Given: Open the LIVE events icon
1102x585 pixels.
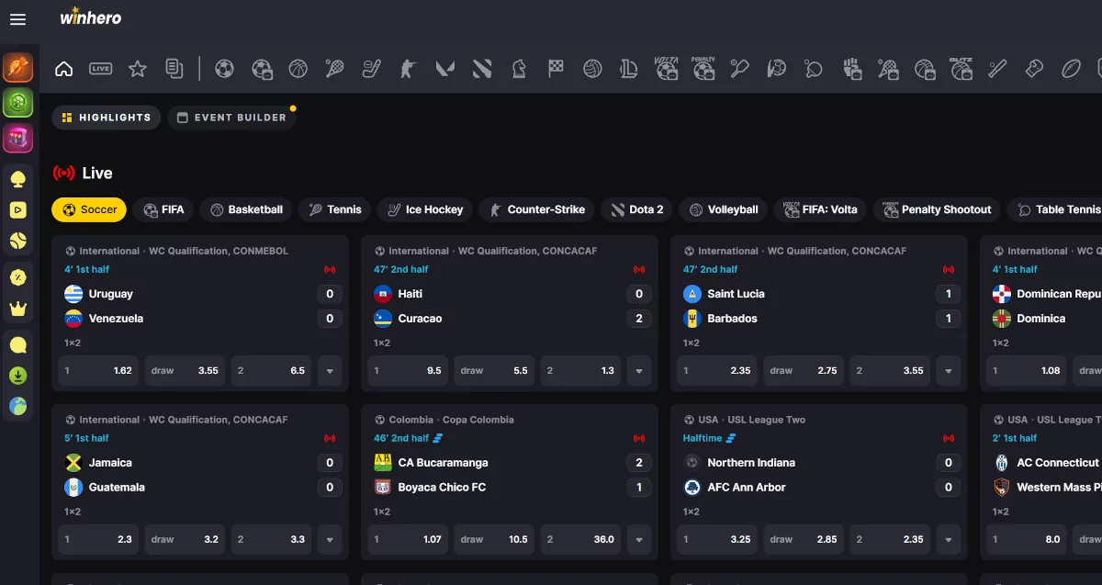Looking at the screenshot, I should click(100, 68).
